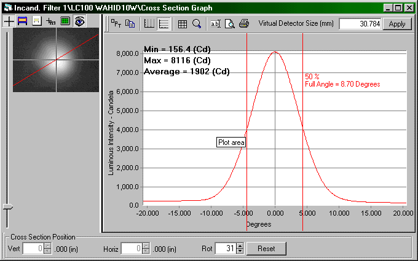
Task: Toggle horizontal gridlines on the graph
Action: pyautogui.click(x=164, y=24)
